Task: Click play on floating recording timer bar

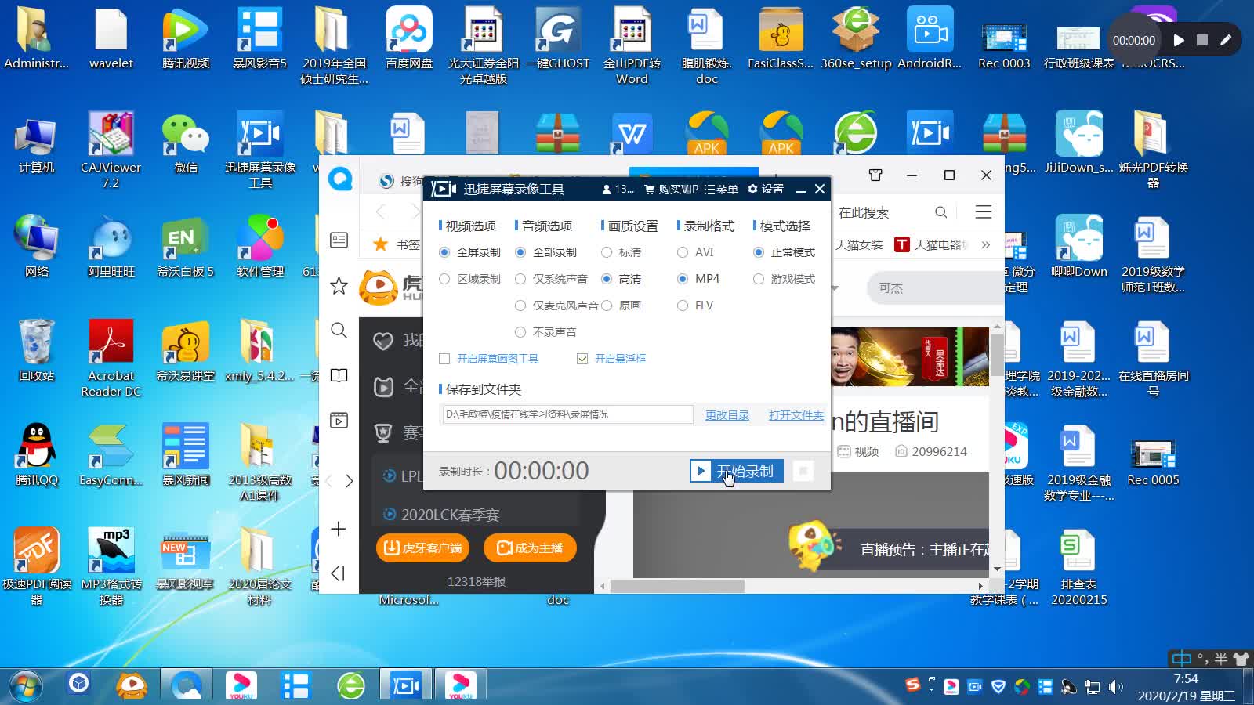Action: pos(1179,40)
